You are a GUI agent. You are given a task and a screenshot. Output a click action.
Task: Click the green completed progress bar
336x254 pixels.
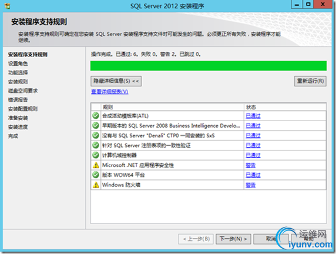209,66
